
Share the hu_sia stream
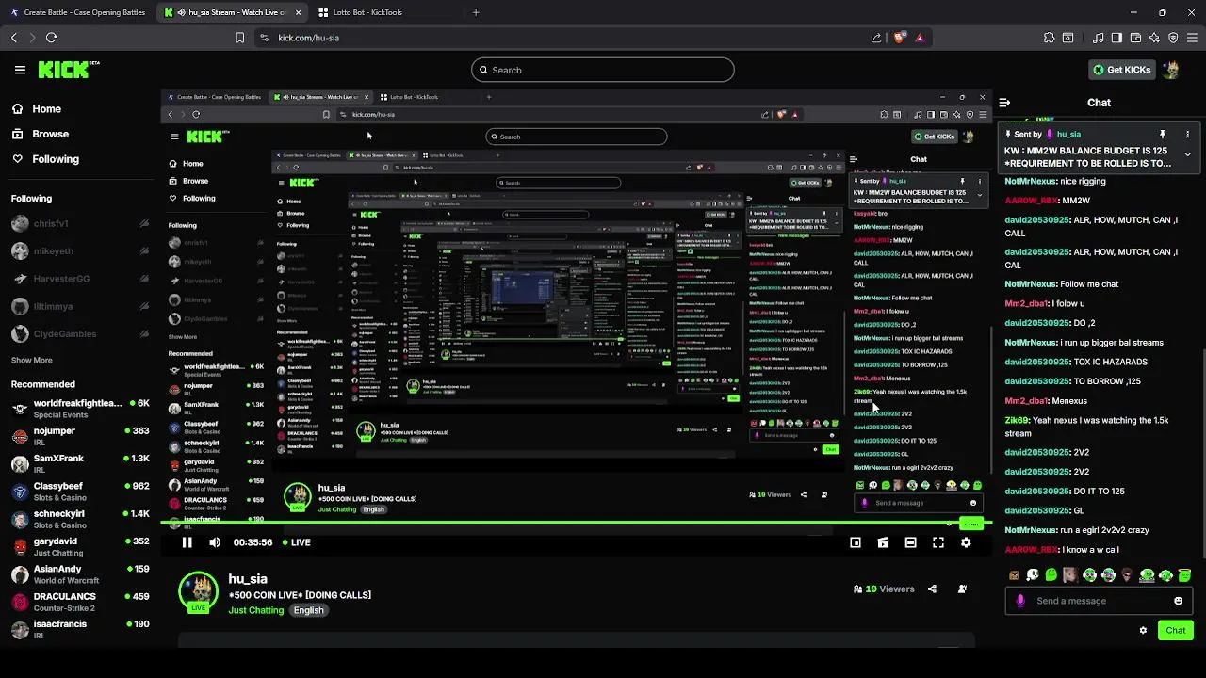pos(932,589)
